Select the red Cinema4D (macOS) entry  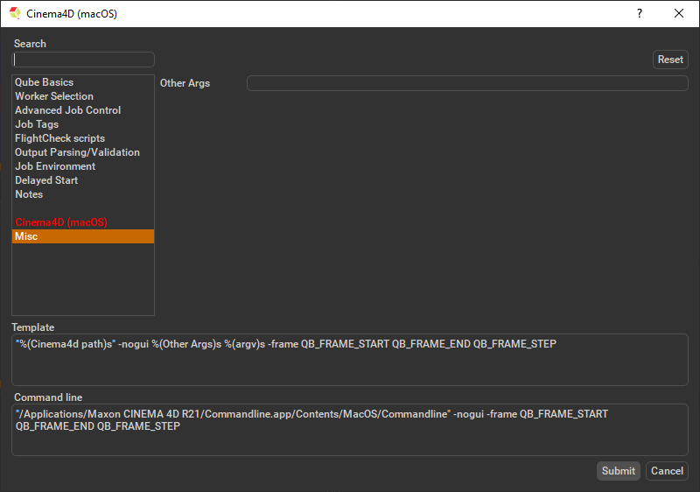click(60, 222)
